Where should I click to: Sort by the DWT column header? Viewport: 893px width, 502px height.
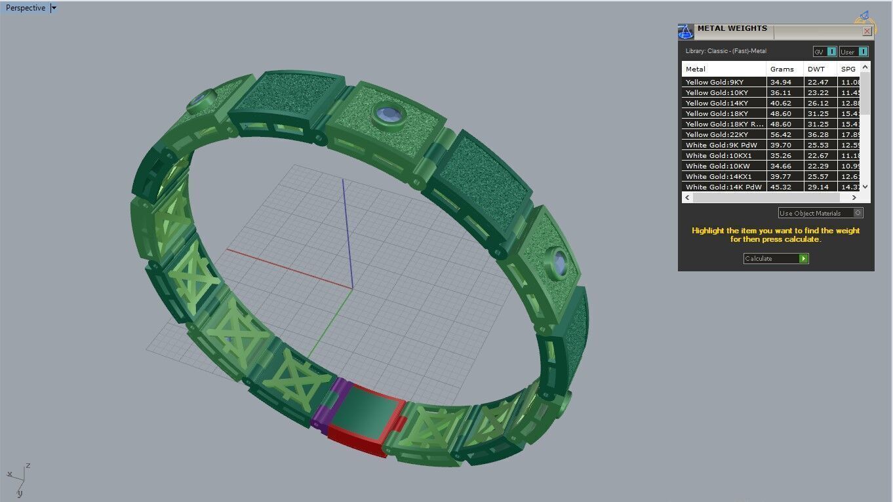tap(821, 69)
